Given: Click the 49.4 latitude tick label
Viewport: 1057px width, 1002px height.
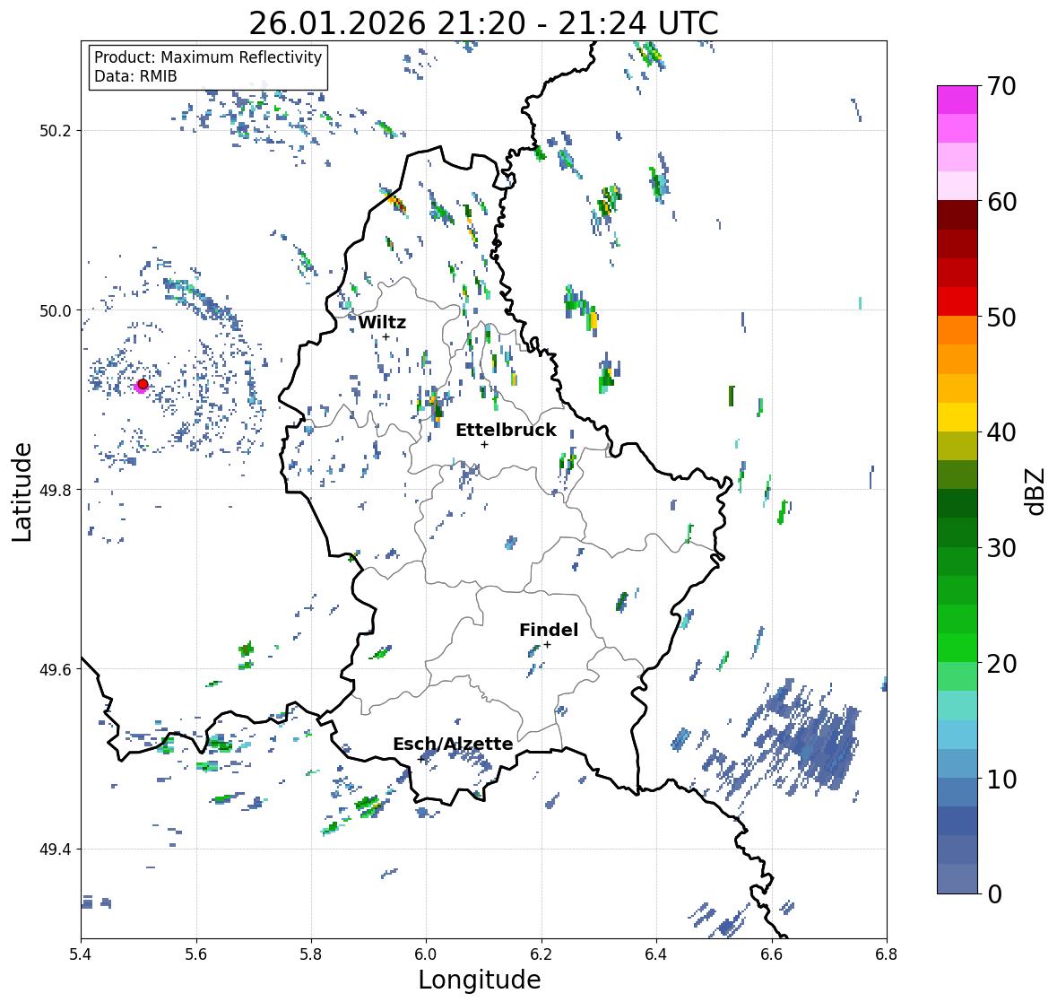Looking at the screenshot, I should (55, 850).
